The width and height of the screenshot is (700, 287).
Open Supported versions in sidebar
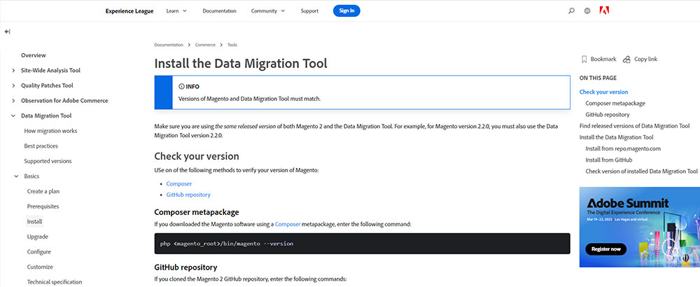(x=48, y=161)
